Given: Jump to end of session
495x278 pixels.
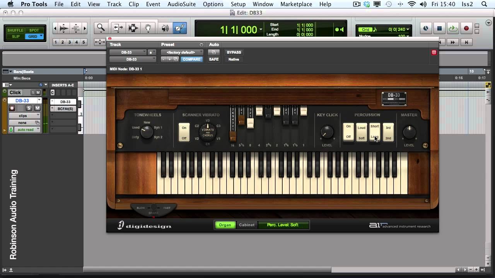Looking at the screenshot, I should [466, 42].
